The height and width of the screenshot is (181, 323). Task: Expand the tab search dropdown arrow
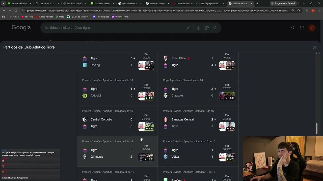(3, 4)
